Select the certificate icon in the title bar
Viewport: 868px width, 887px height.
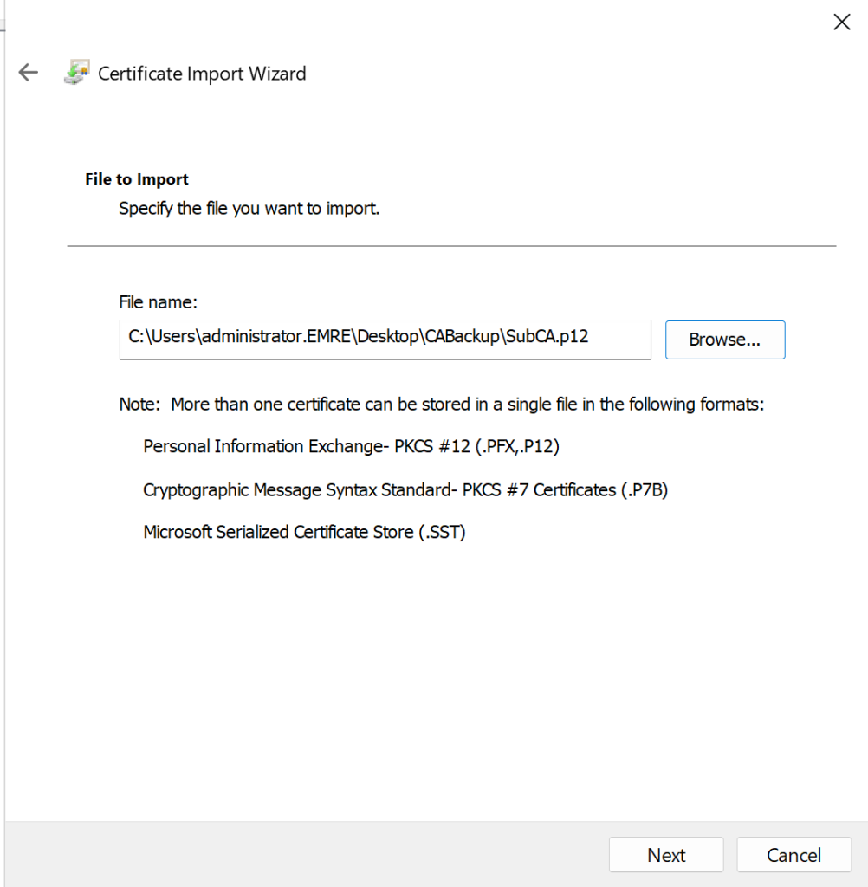click(76, 73)
